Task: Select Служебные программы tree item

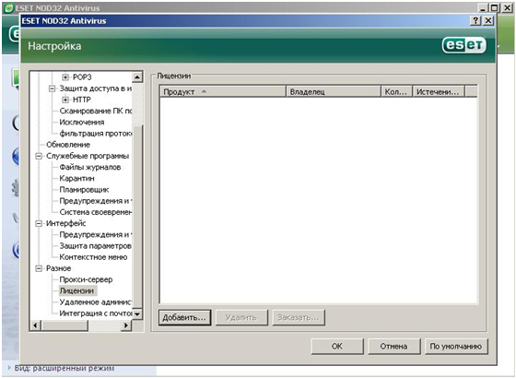Action: click(x=88, y=156)
